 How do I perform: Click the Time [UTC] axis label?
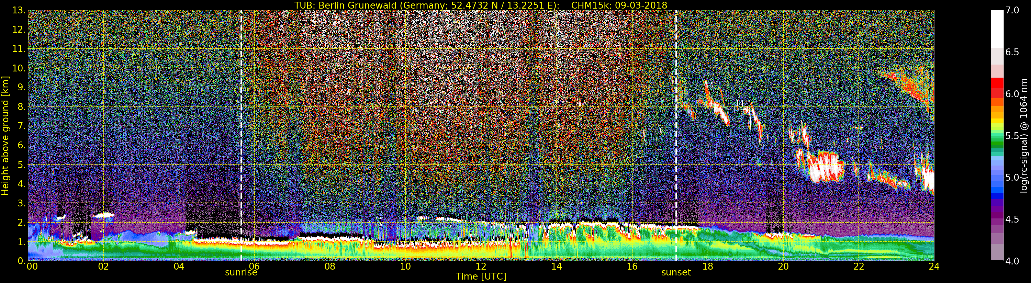(x=481, y=276)
